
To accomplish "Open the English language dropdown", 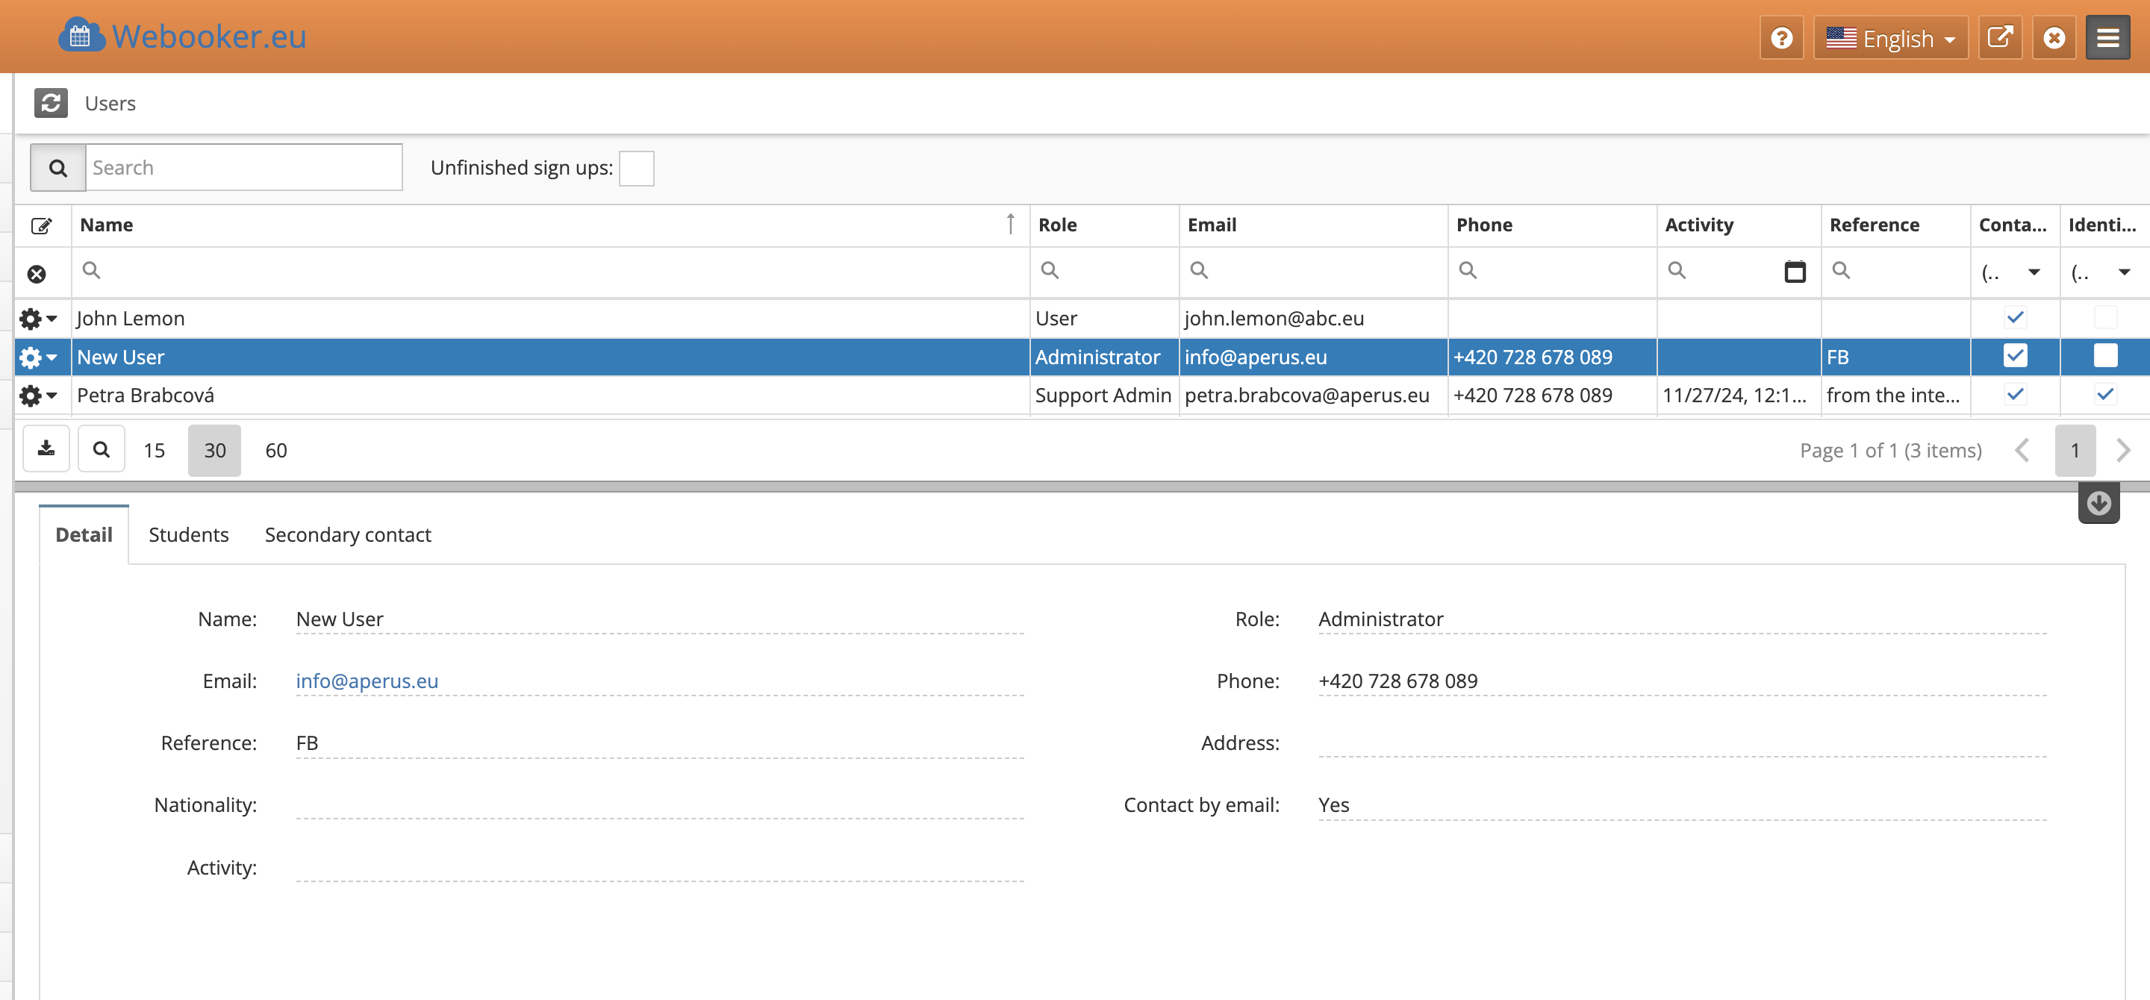I will [1890, 38].
